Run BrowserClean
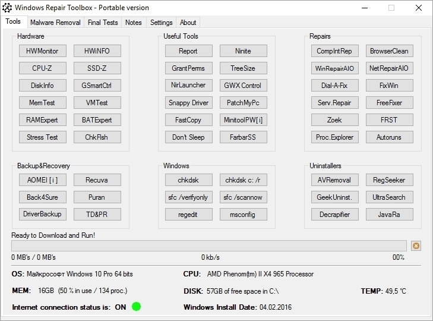Image resolution: width=433 pixels, height=321 pixels. click(x=390, y=51)
